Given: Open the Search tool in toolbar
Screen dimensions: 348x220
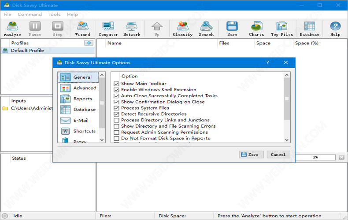Looking at the screenshot, I should click(206, 29).
